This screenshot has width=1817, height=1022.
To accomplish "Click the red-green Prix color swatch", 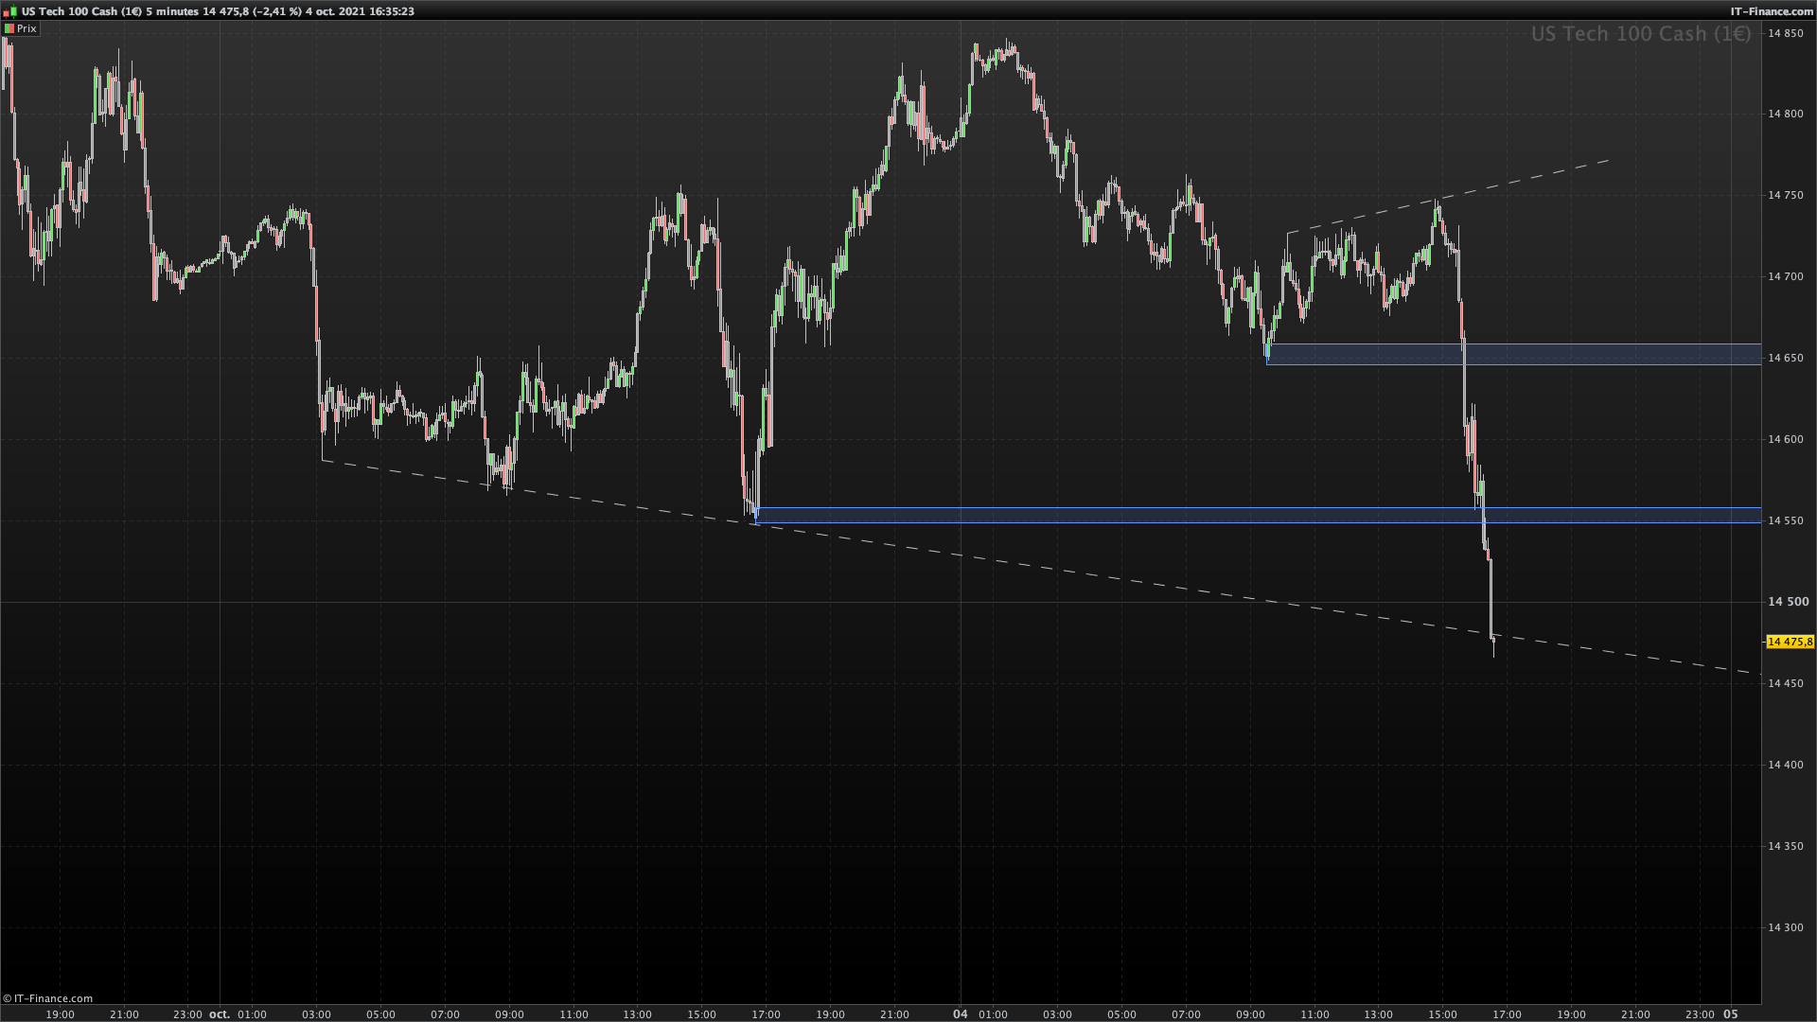I will (9, 28).
